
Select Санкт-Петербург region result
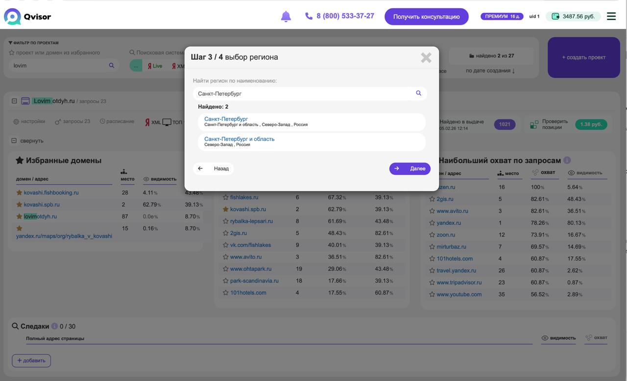coord(226,119)
